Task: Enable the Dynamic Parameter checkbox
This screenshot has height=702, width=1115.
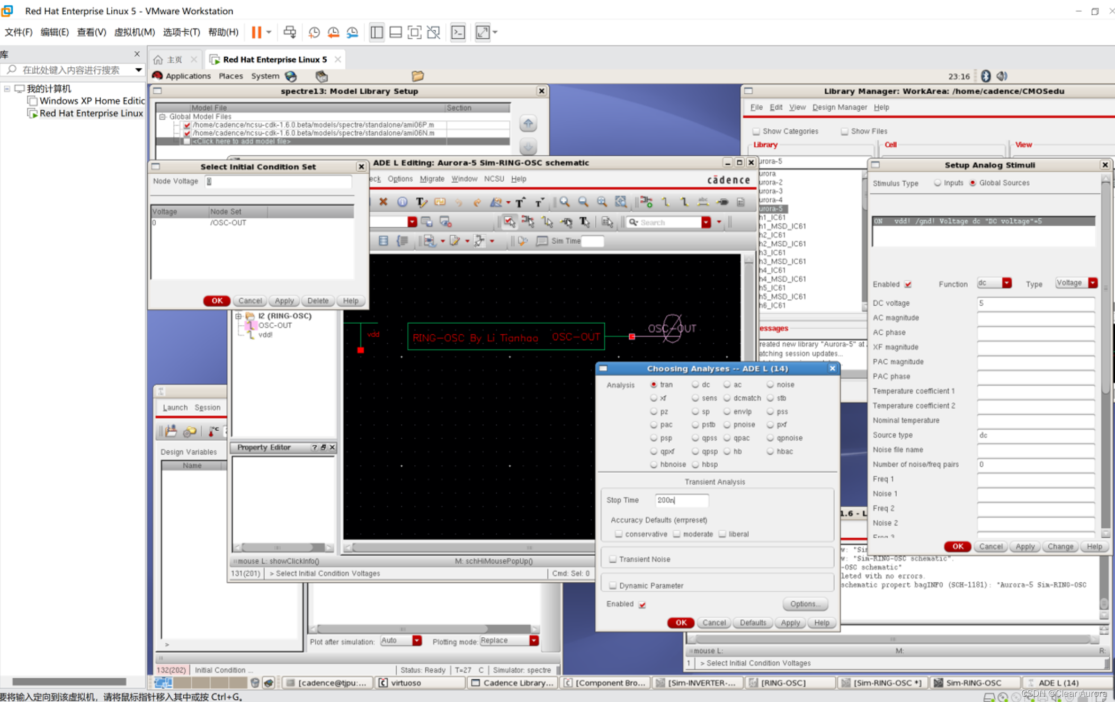Action: (613, 585)
